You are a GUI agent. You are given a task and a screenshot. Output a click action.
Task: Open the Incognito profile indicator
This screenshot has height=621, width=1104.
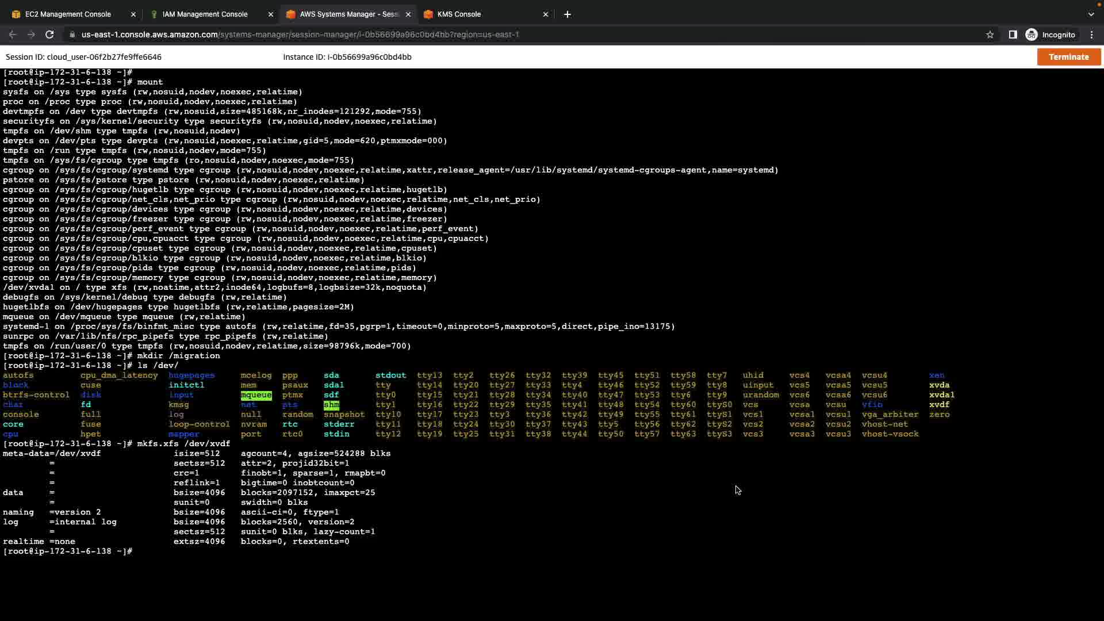tap(1050, 34)
